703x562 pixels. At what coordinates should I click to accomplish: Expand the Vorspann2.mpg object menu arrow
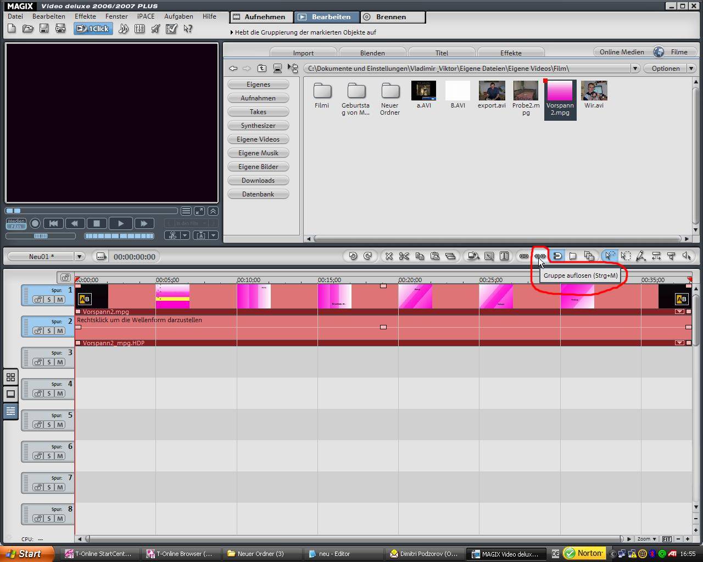pyautogui.click(x=679, y=312)
